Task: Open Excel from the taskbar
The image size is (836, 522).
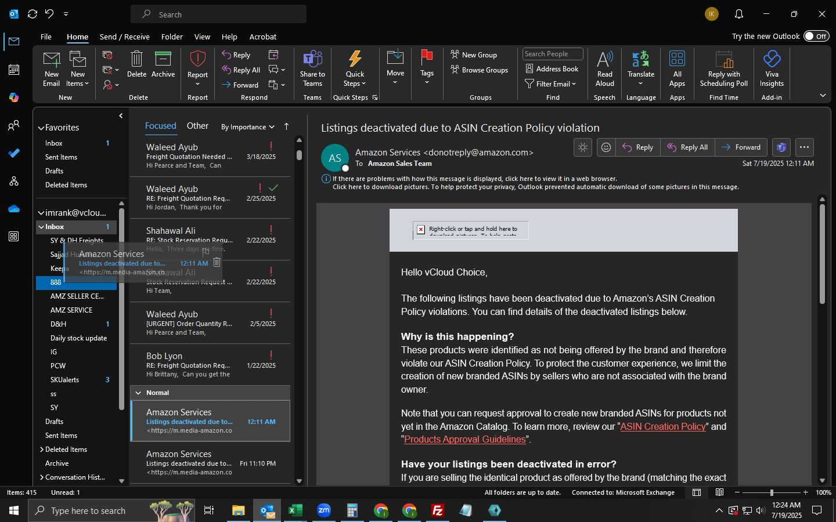Action: (x=296, y=510)
